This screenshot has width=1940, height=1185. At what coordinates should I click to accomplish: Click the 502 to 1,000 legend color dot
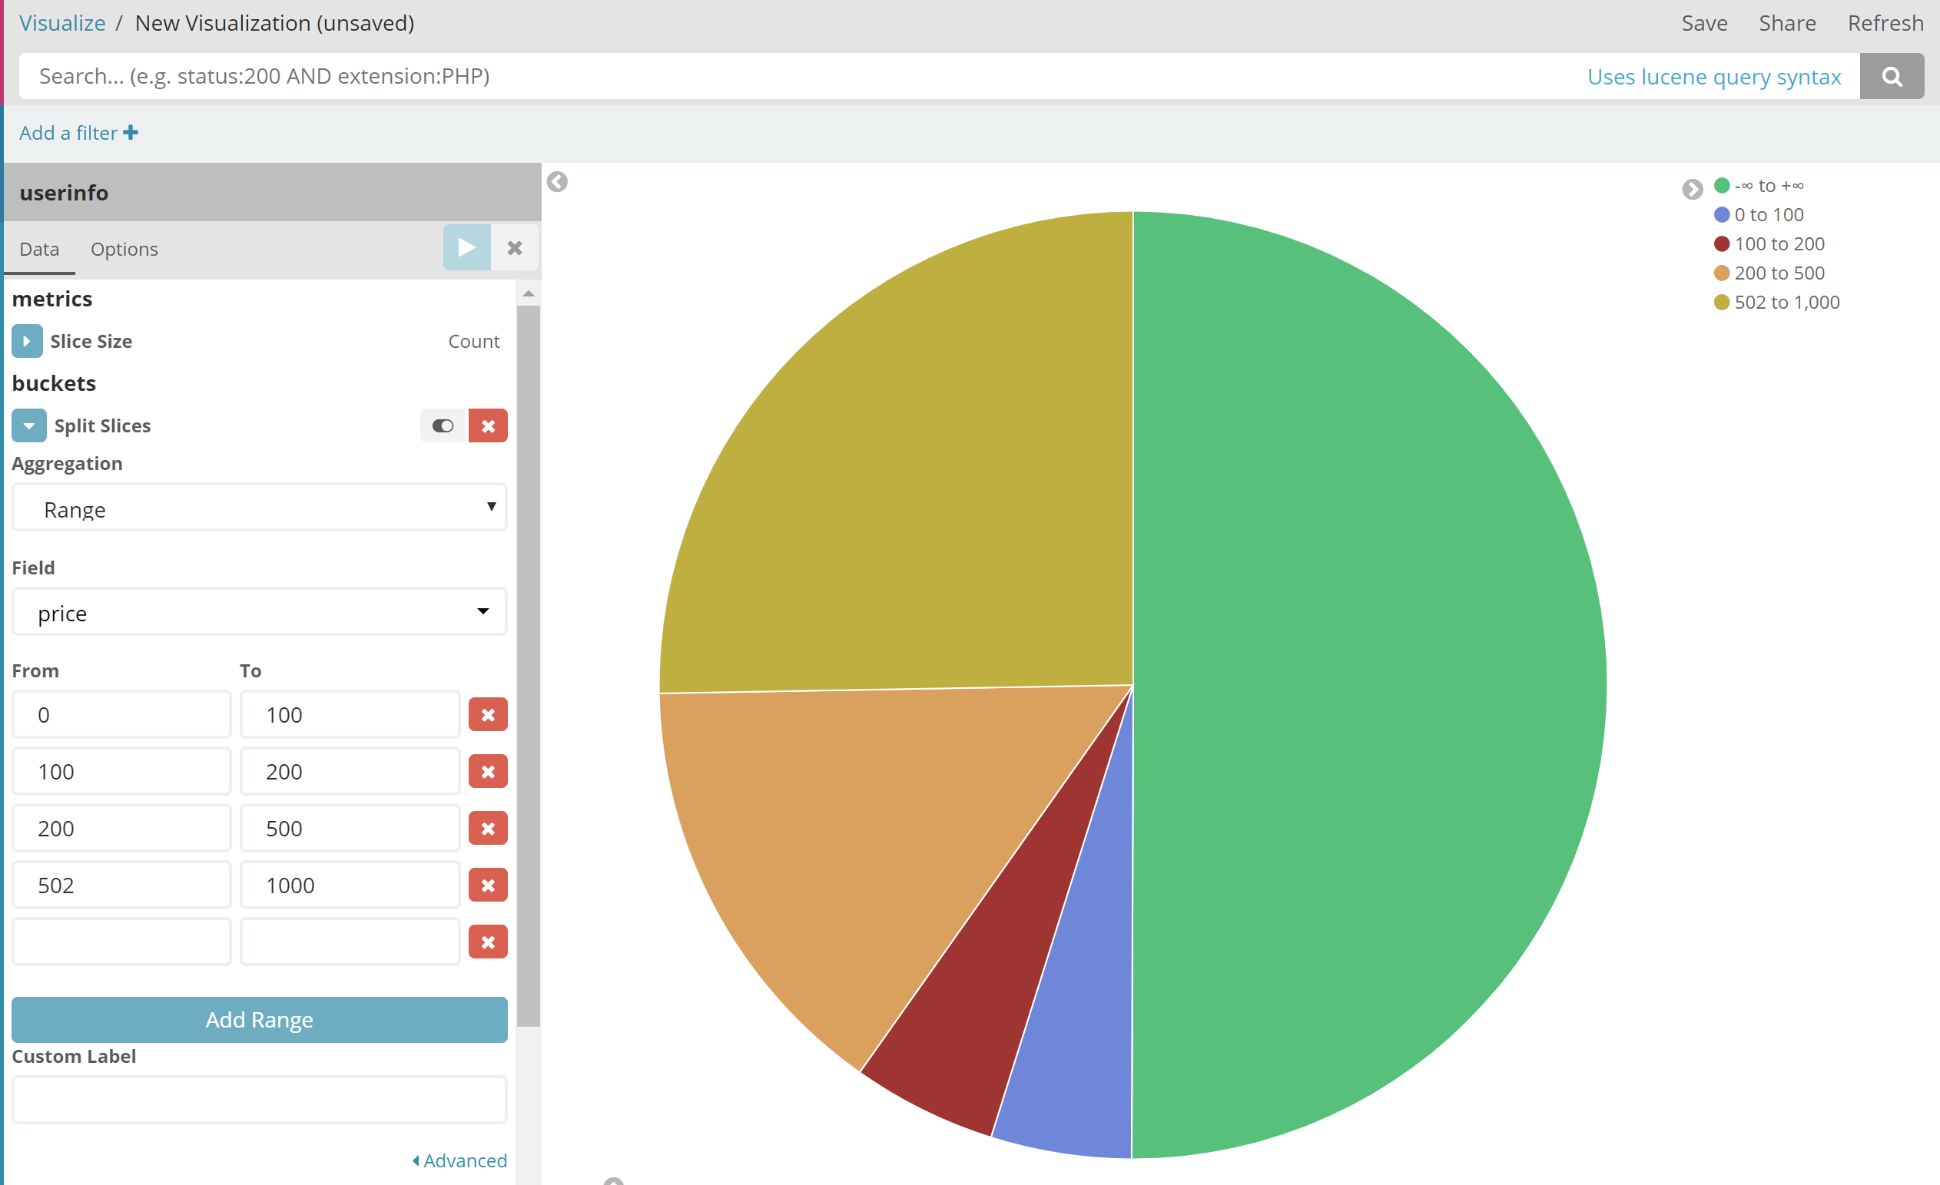coord(1722,301)
